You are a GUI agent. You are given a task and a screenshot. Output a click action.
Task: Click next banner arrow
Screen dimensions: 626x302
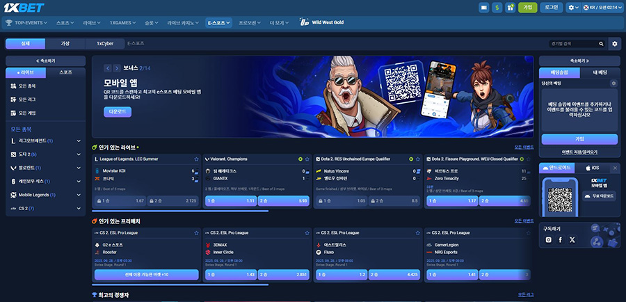pos(117,68)
